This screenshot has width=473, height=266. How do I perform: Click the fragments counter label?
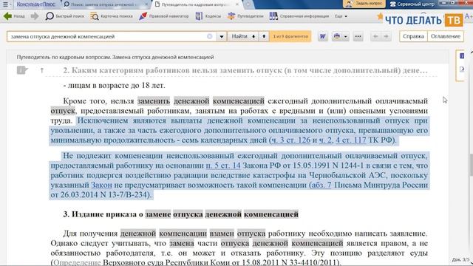(290, 36)
